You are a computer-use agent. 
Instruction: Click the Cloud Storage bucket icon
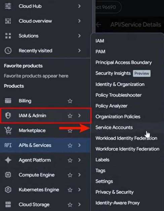pos(8,204)
